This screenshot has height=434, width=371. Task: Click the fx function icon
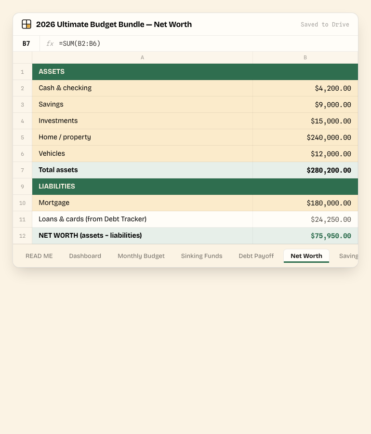click(x=50, y=43)
